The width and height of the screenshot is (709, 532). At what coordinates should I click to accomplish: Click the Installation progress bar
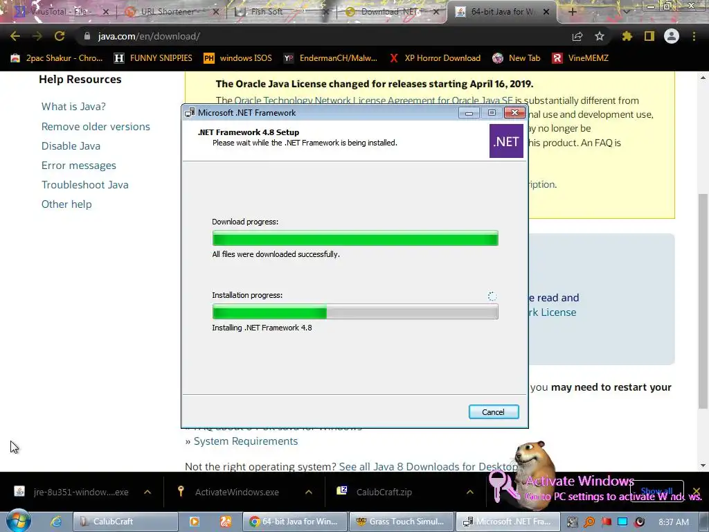[355, 311]
